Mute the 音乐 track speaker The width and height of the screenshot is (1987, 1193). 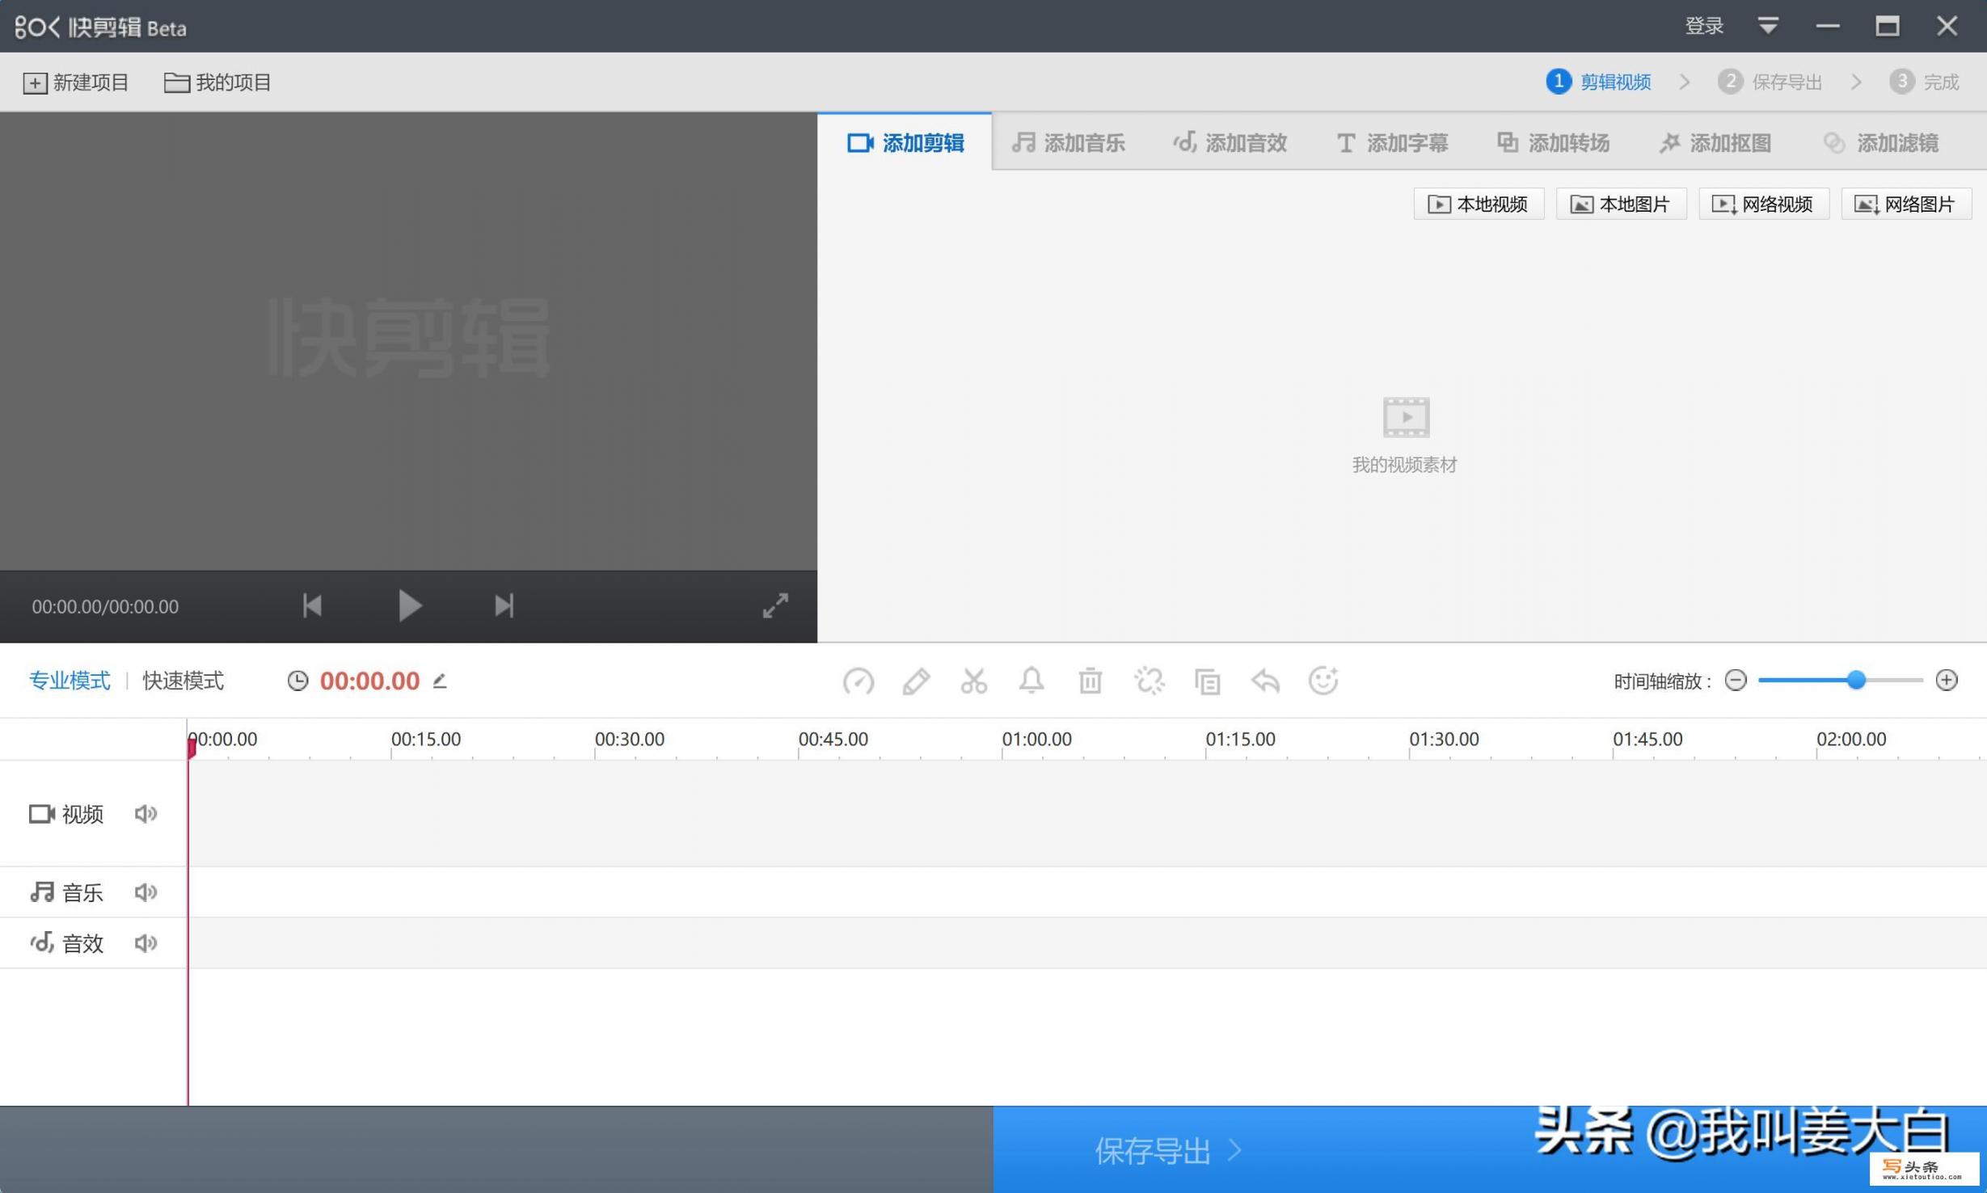click(x=146, y=892)
